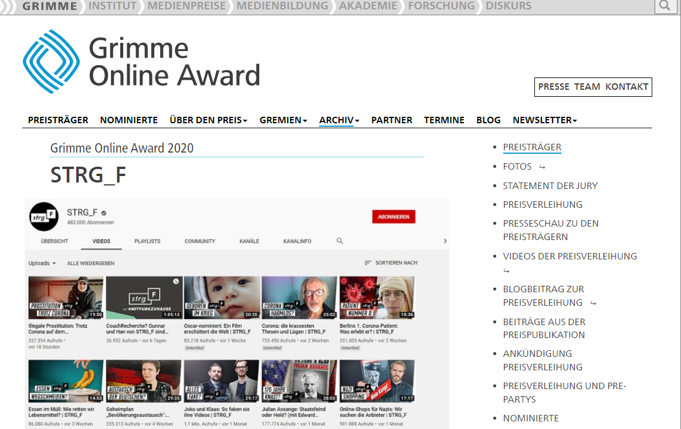681x429 pixels.
Task: Select FORSCHUNG in the top bar
Action: [442, 6]
